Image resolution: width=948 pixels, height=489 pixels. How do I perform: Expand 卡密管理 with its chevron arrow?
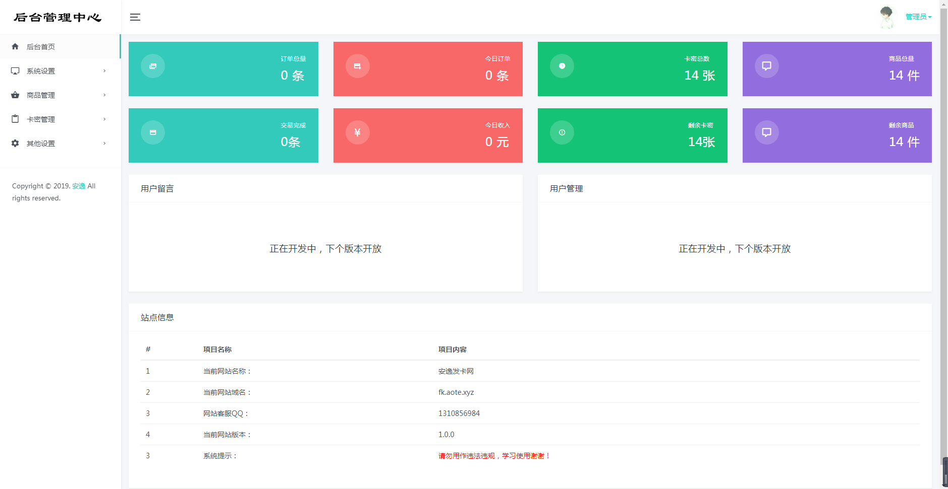(x=104, y=119)
